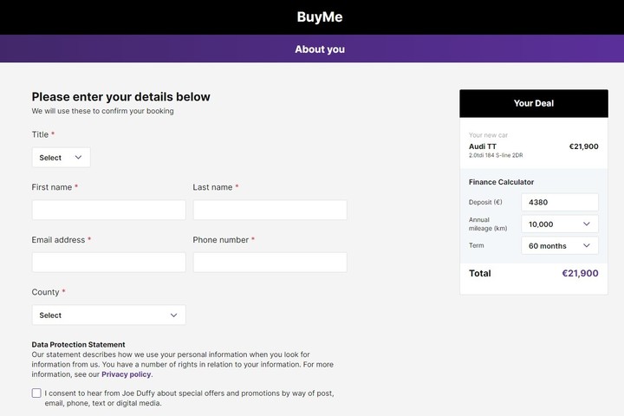Select the Audi TT car name

483,146
